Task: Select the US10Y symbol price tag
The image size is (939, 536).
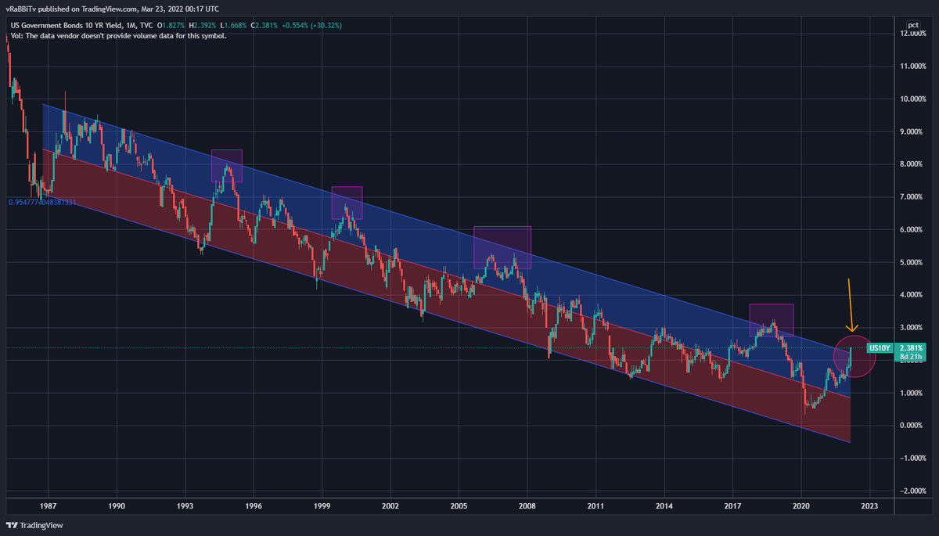Action: [880, 347]
